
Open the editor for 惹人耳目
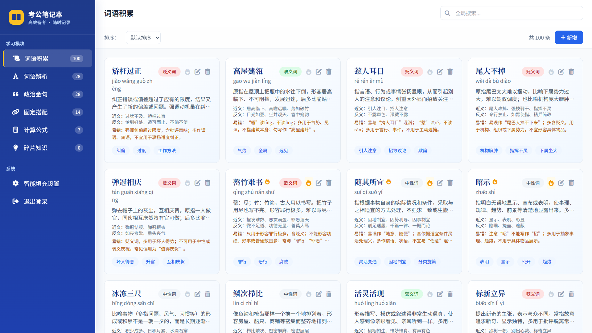click(x=440, y=72)
